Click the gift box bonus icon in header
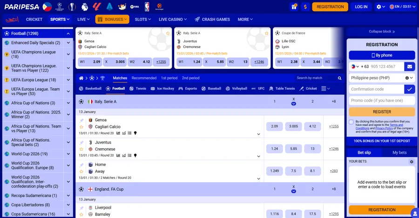Screen dimensions: 419x218 [294, 7]
